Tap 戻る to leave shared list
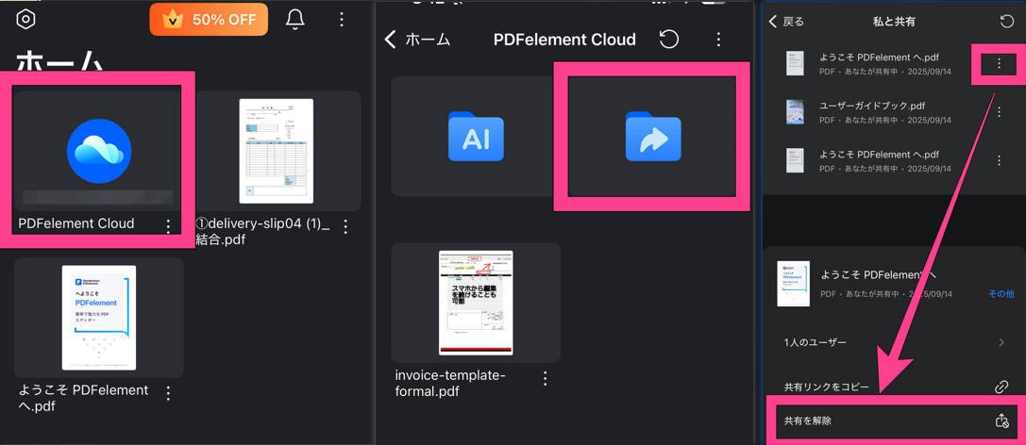Viewport: 1026px width, 445px height. click(786, 22)
